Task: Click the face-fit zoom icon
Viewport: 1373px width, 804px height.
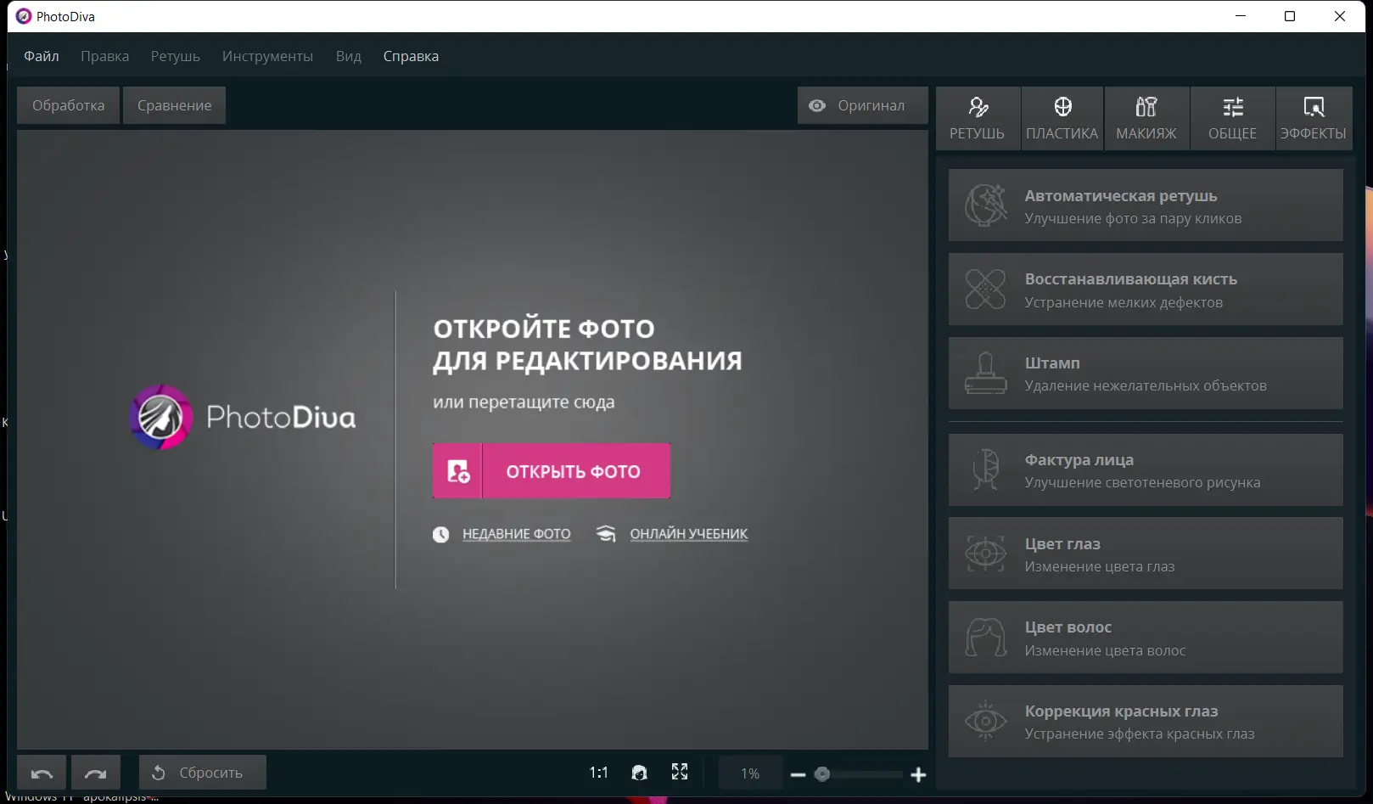Action: click(640, 773)
